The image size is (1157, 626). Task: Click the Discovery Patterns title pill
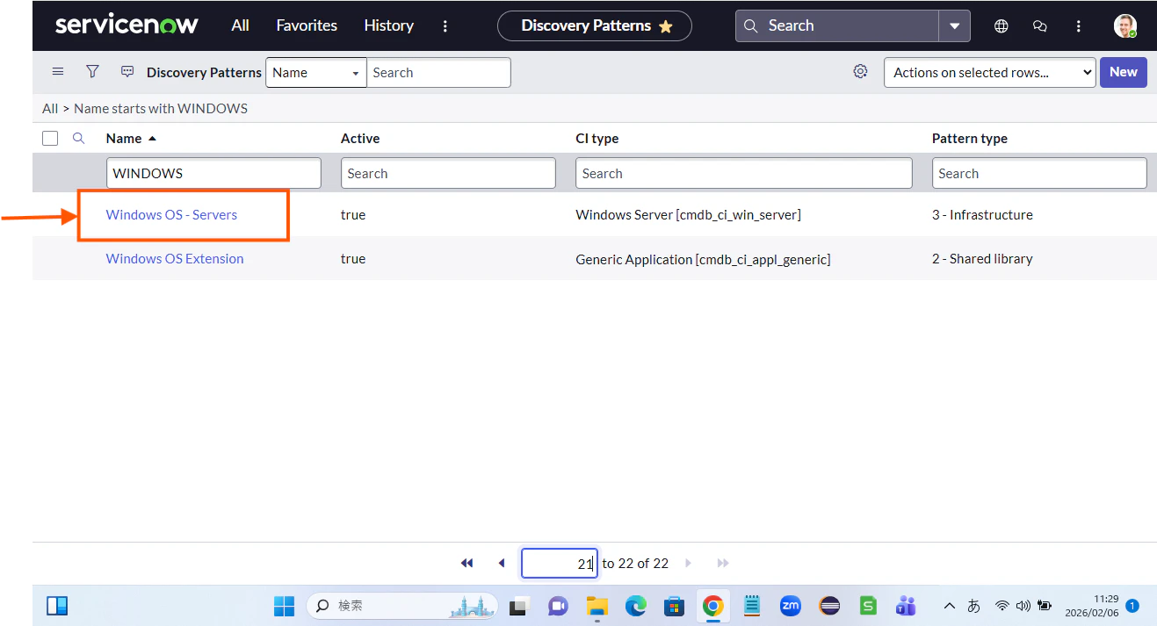[x=594, y=25]
